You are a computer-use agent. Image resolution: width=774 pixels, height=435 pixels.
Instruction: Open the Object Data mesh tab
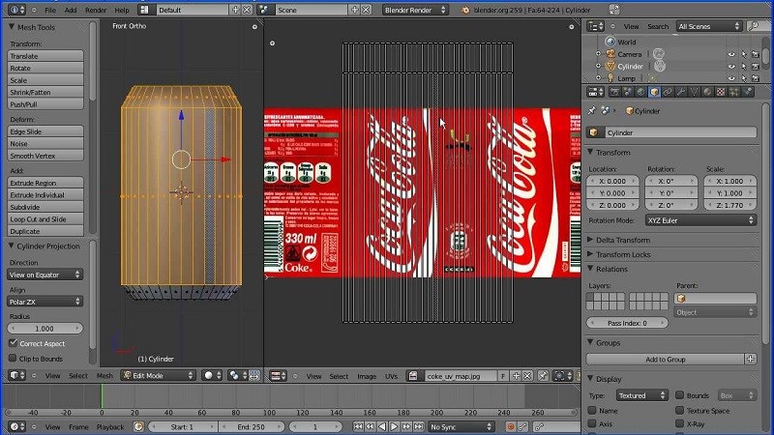click(x=694, y=92)
